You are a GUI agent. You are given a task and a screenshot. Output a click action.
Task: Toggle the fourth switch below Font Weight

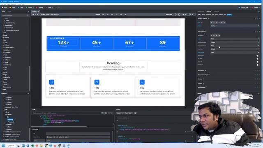(258, 65)
